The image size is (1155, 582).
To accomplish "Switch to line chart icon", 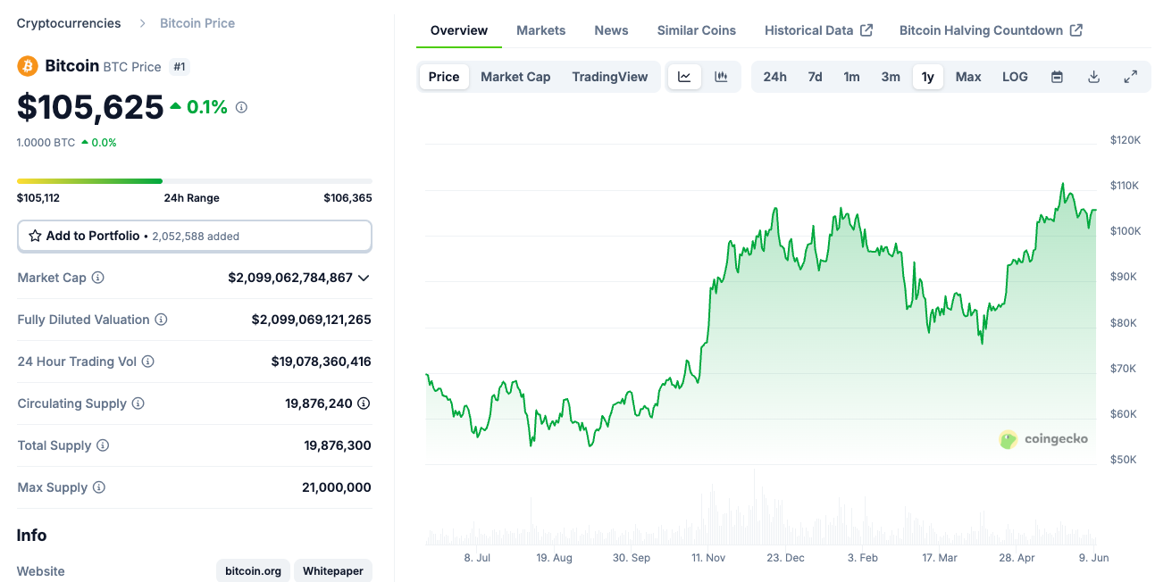I will point(684,77).
